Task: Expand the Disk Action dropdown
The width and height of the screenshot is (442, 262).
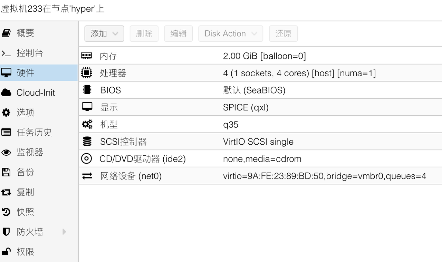Action: (x=231, y=33)
